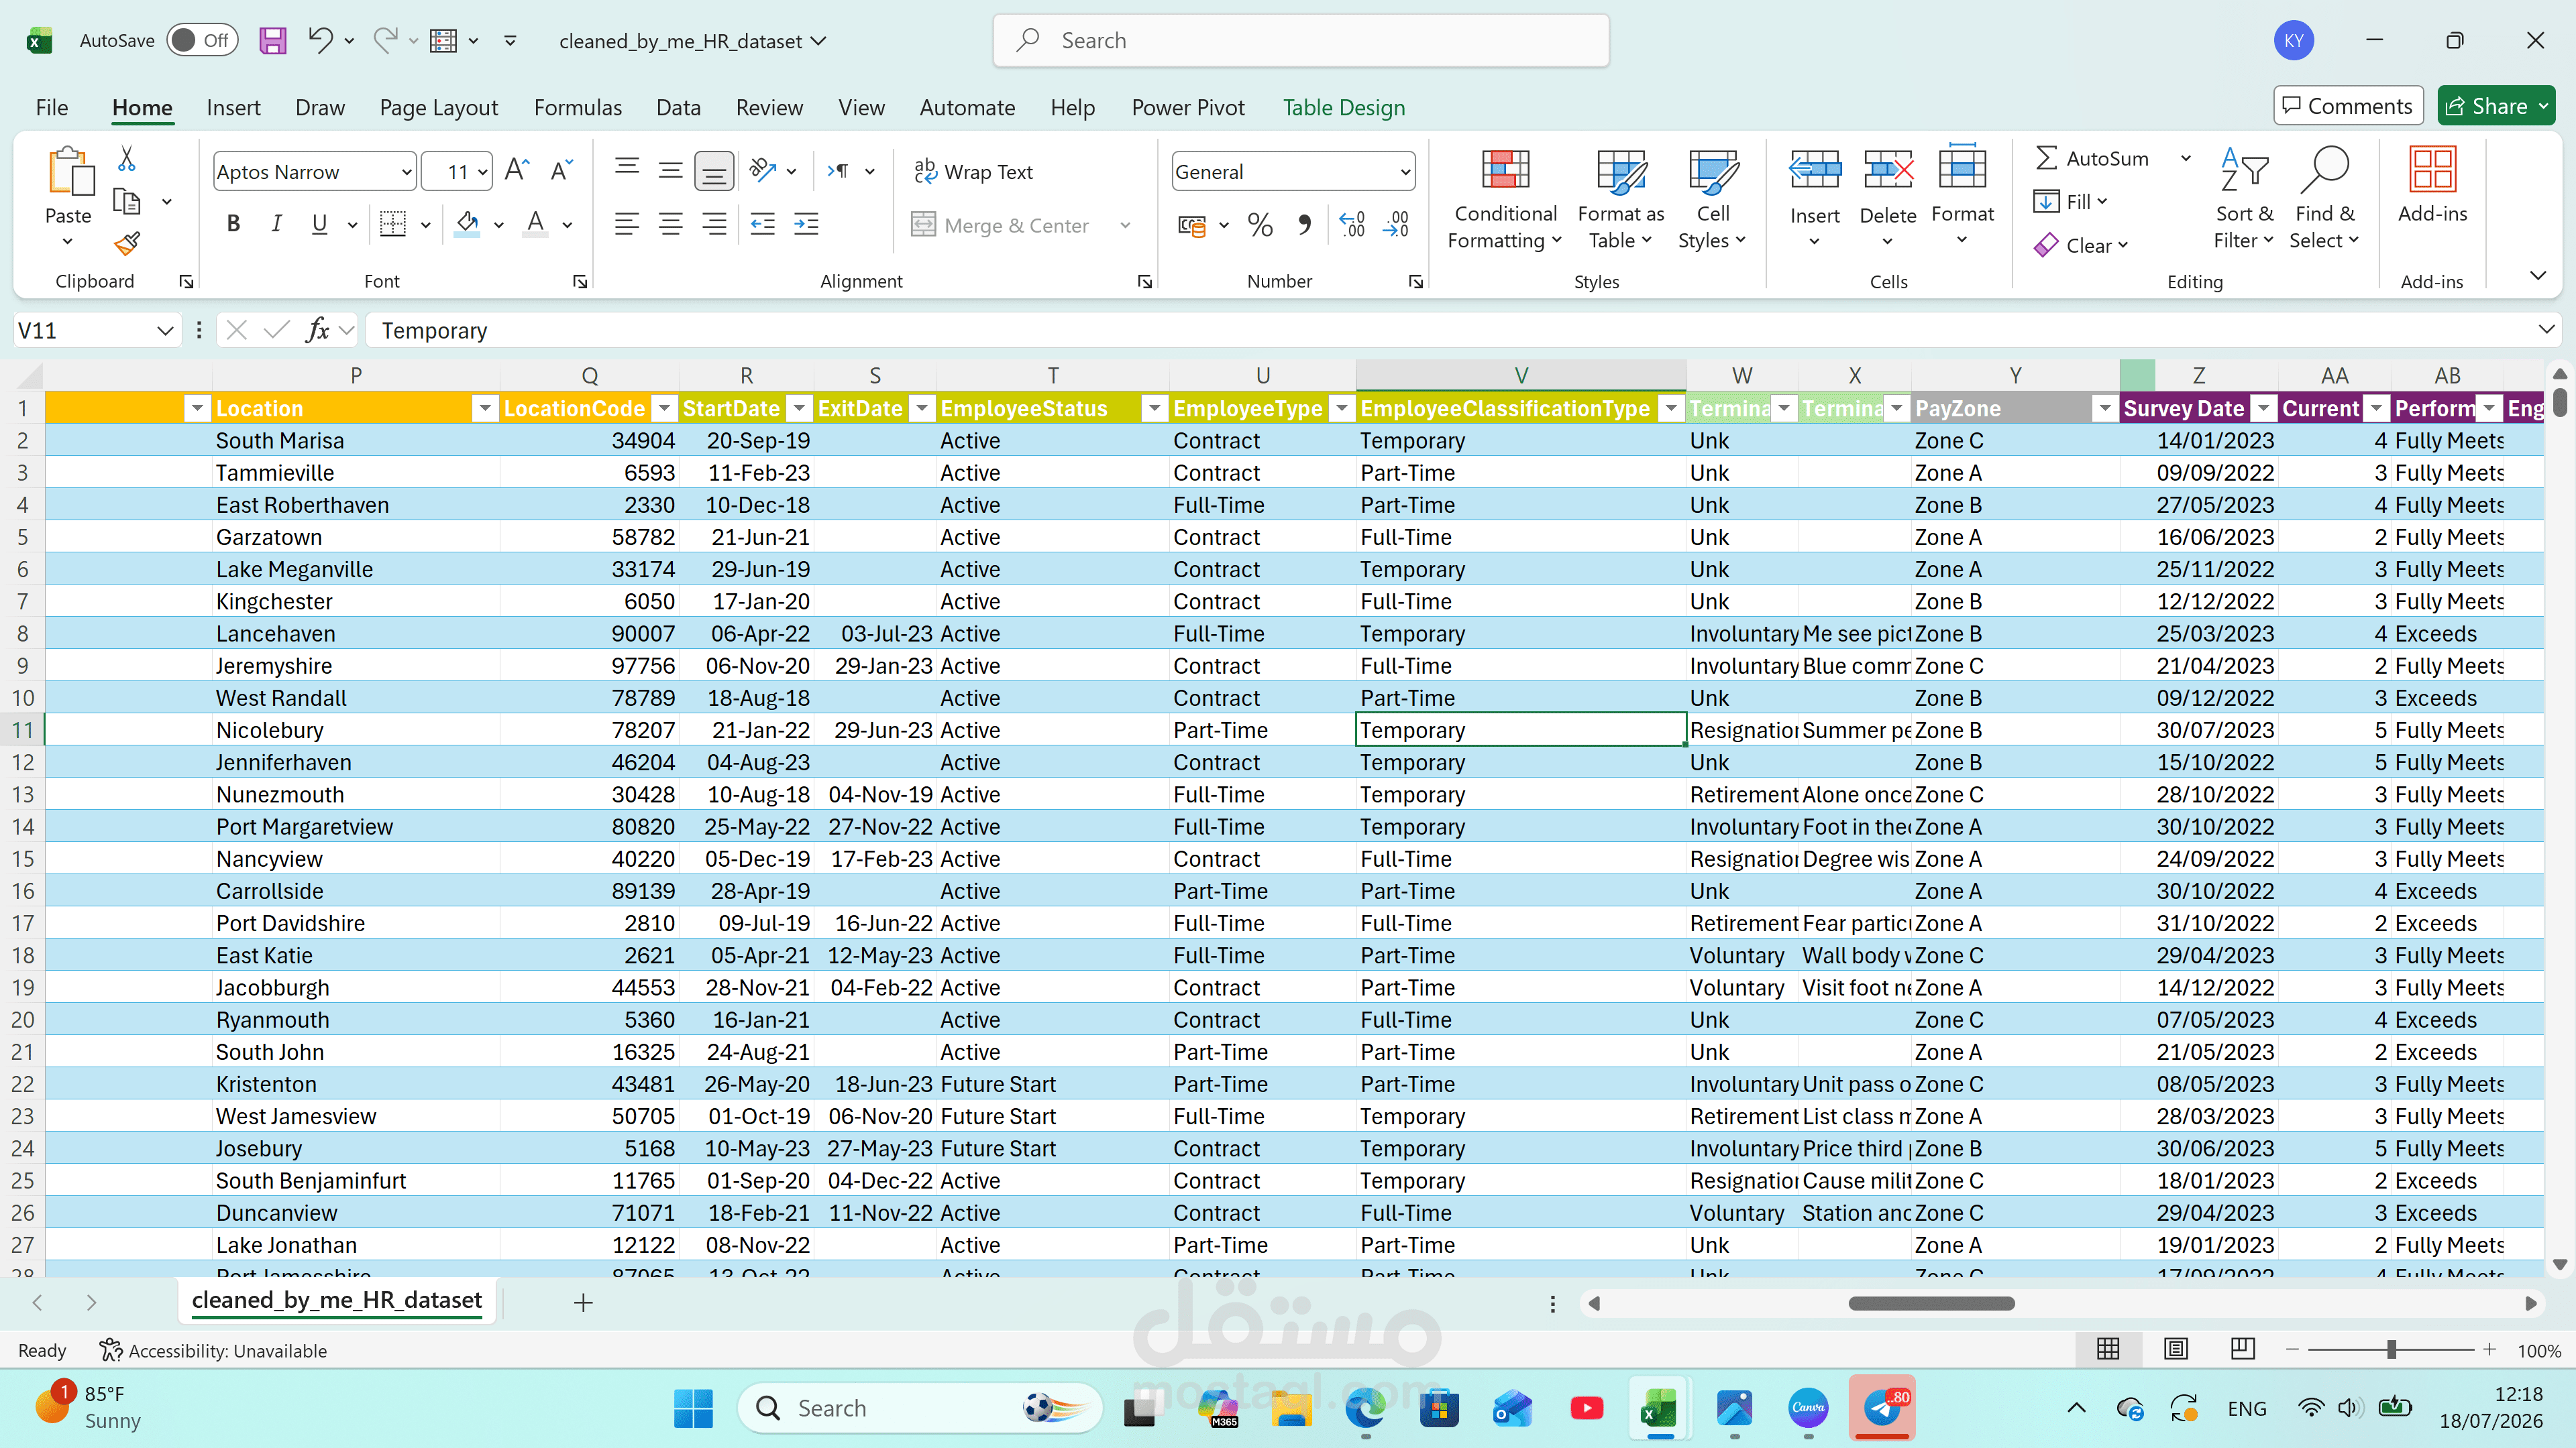
Task: Click the Comments button
Action: (2348, 106)
